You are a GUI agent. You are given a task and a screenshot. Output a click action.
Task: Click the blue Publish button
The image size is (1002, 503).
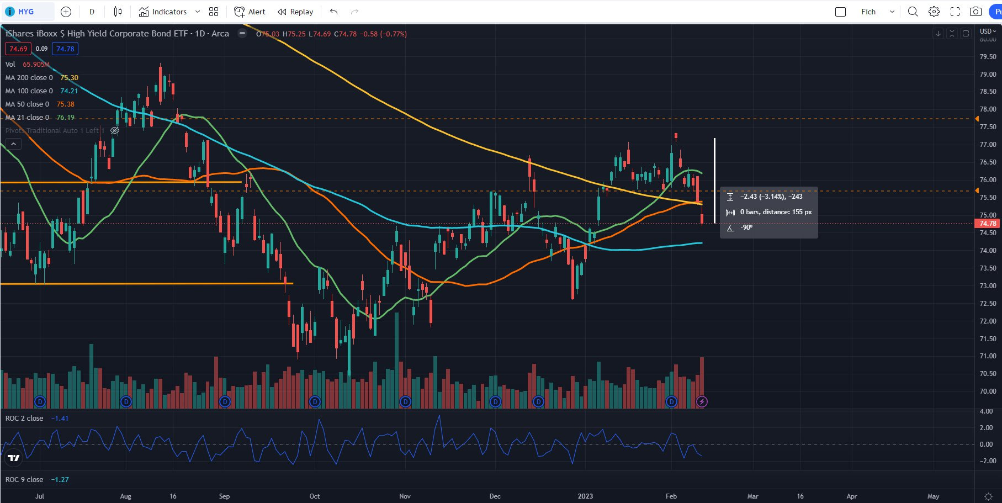tap(995, 12)
